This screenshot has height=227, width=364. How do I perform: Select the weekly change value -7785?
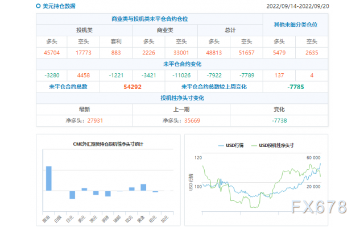(296, 87)
